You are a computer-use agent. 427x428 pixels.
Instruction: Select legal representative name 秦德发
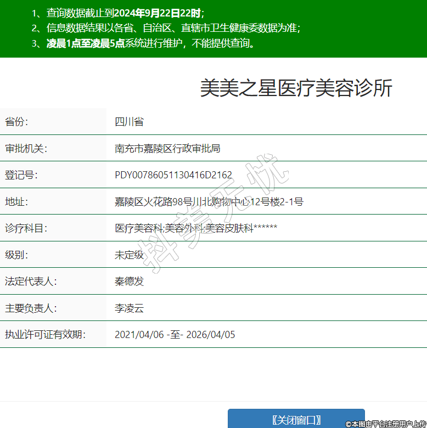pyautogui.click(x=129, y=281)
